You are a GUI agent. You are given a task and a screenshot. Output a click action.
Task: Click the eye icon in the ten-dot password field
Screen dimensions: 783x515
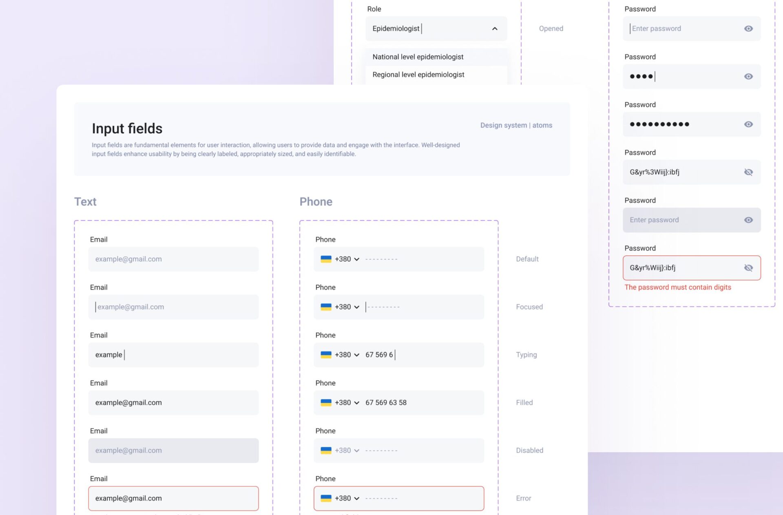pos(748,124)
